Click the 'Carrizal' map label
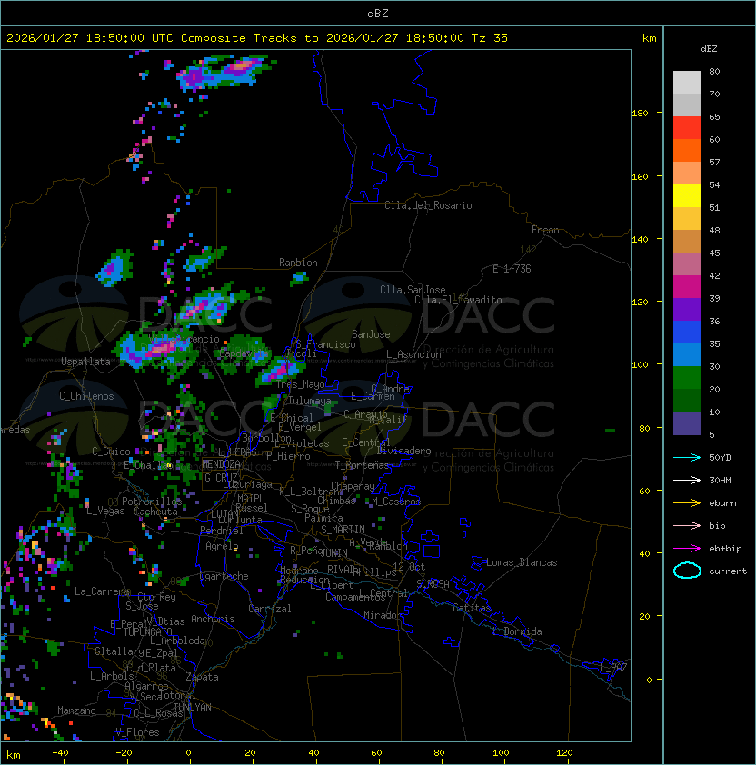The width and height of the screenshot is (756, 765). (x=270, y=609)
